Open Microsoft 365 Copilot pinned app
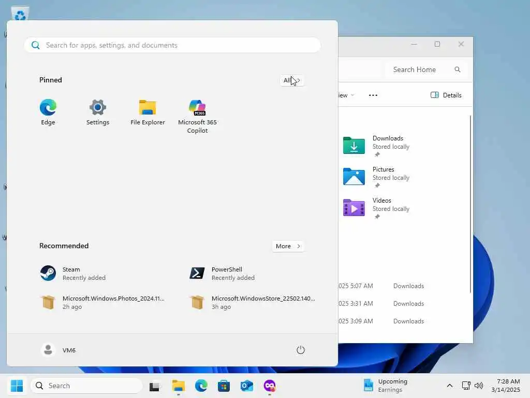 pos(197,117)
